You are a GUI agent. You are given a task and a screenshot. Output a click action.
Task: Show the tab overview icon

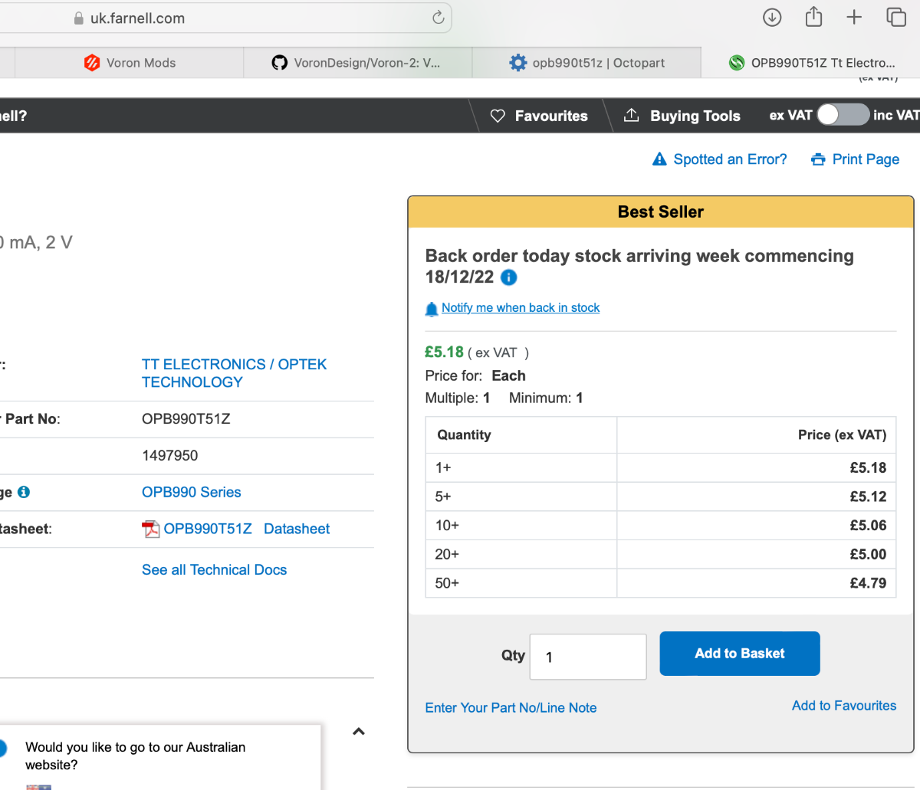(896, 17)
